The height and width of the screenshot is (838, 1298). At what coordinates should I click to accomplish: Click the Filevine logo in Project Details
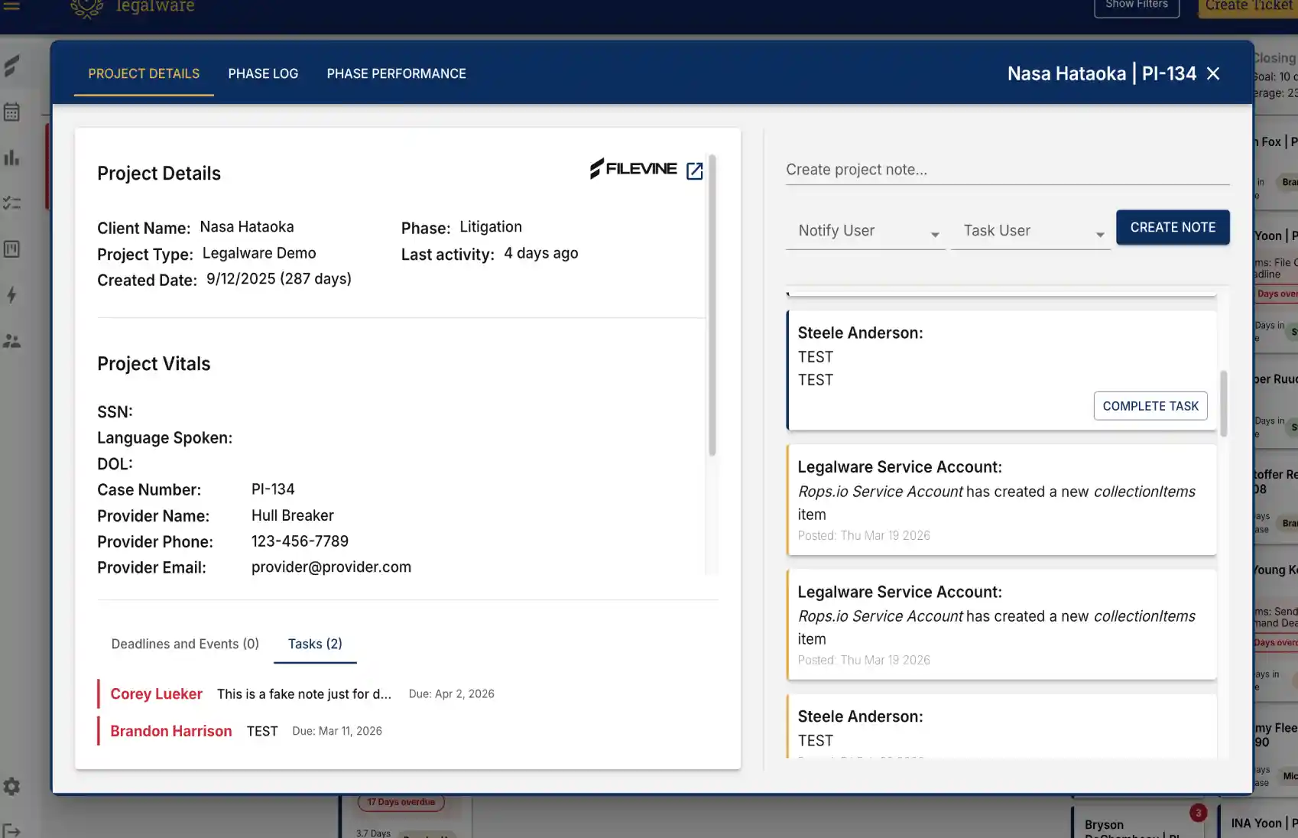(x=633, y=169)
